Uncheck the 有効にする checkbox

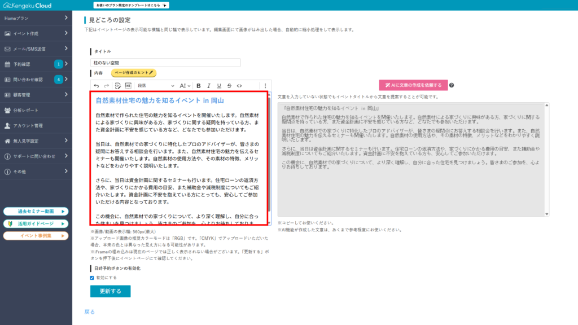(x=93, y=278)
